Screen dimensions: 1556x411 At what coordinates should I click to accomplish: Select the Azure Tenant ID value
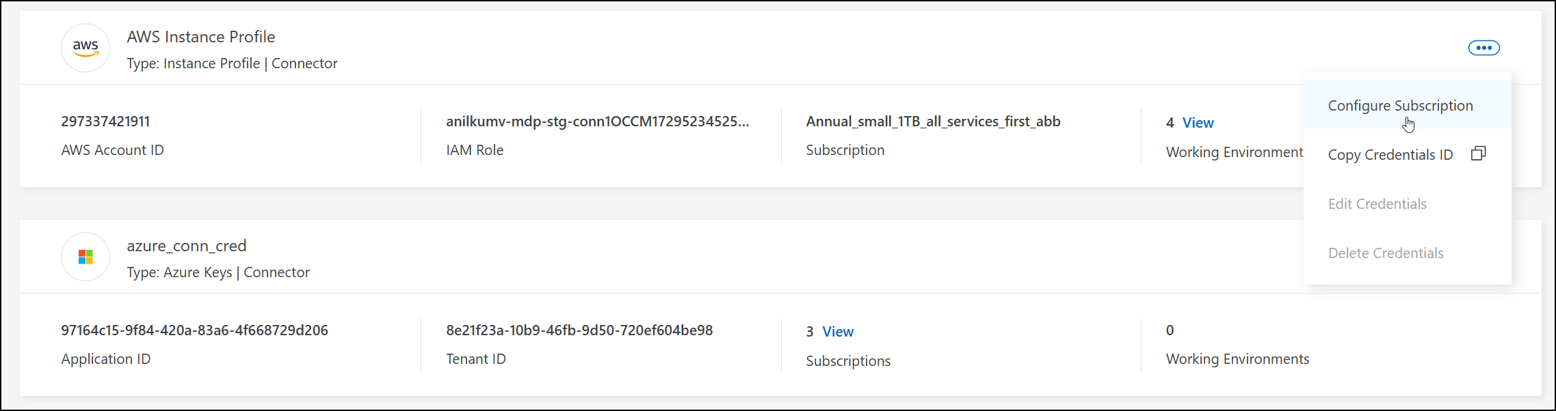(579, 330)
